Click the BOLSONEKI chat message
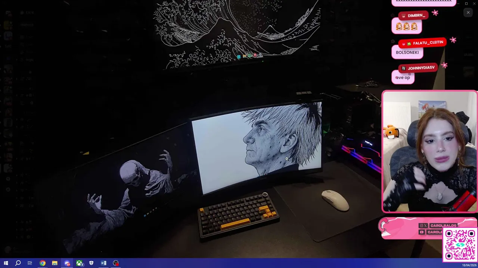Viewport: 478px width, 268px height. 407,52
